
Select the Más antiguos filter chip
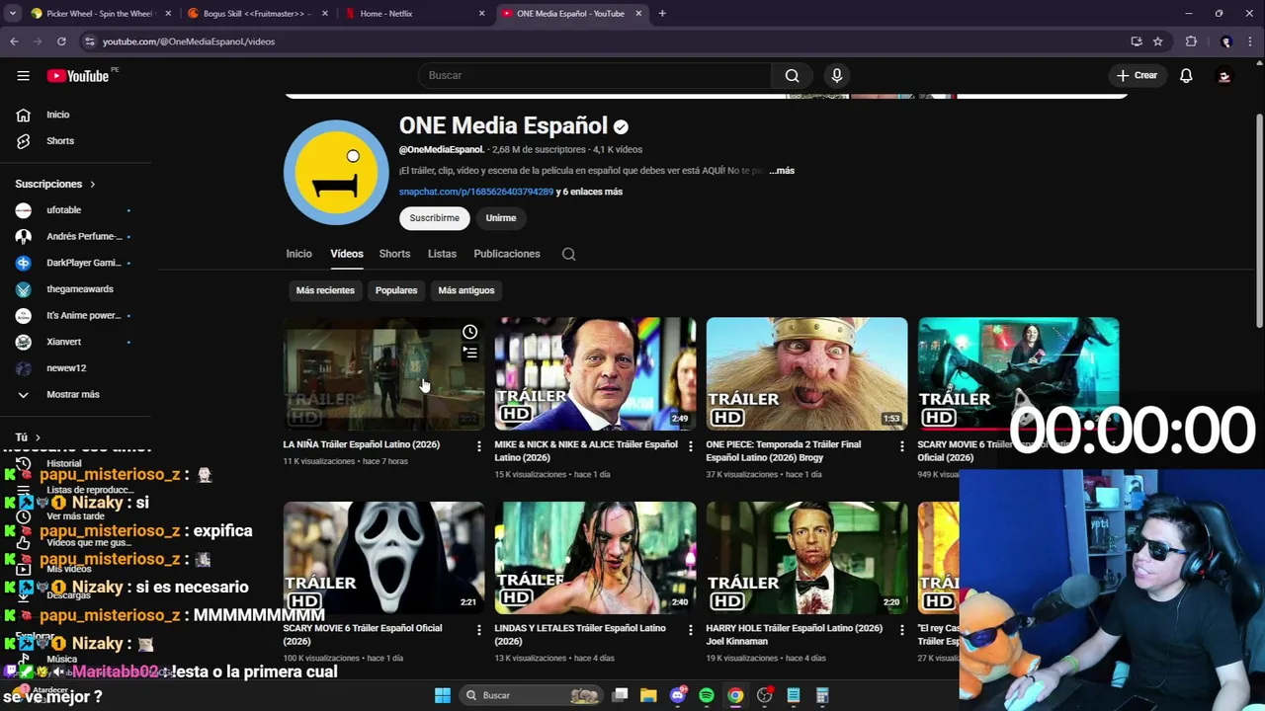(466, 290)
